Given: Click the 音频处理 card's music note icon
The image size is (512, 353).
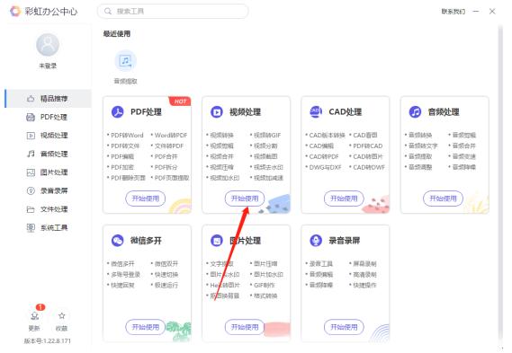Looking at the screenshot, I should (416, 111).
